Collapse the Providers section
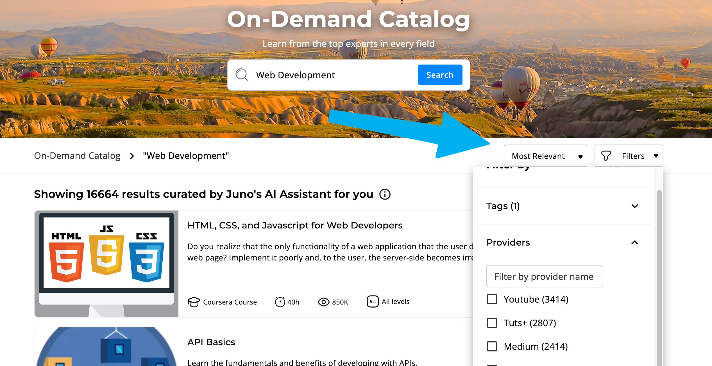 (x=564, y=243)
